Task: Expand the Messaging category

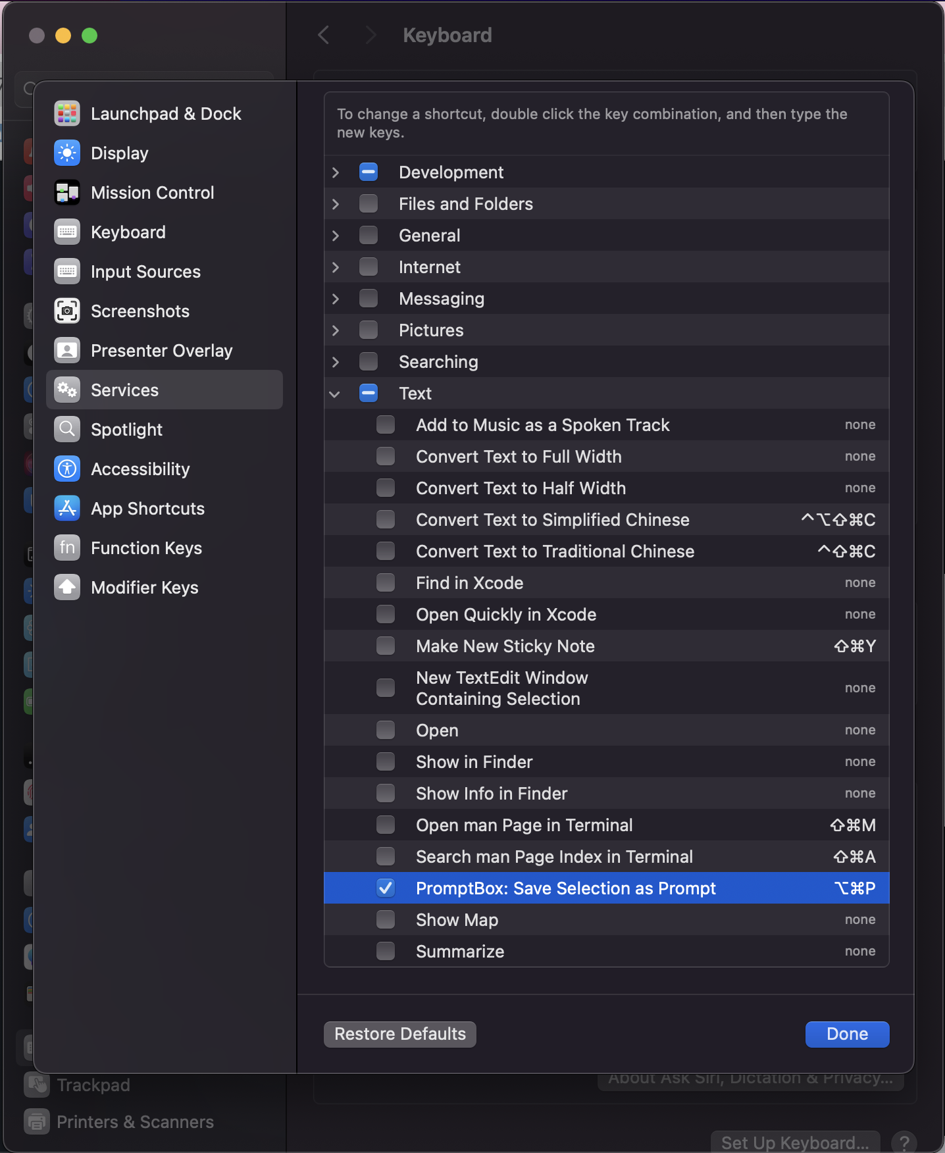Action: click(336, 299)
